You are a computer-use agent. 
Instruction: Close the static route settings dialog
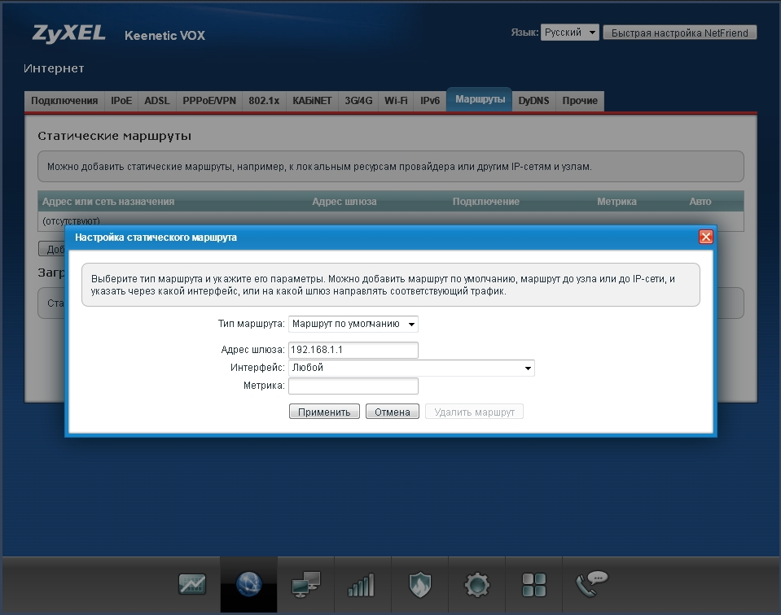[x=706, y=237]
